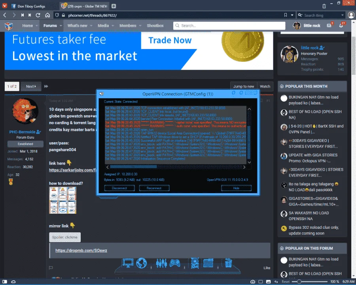The image size is (356, 285).
Task: Expand the What's new menu arrow
Action: pos(91,26)
